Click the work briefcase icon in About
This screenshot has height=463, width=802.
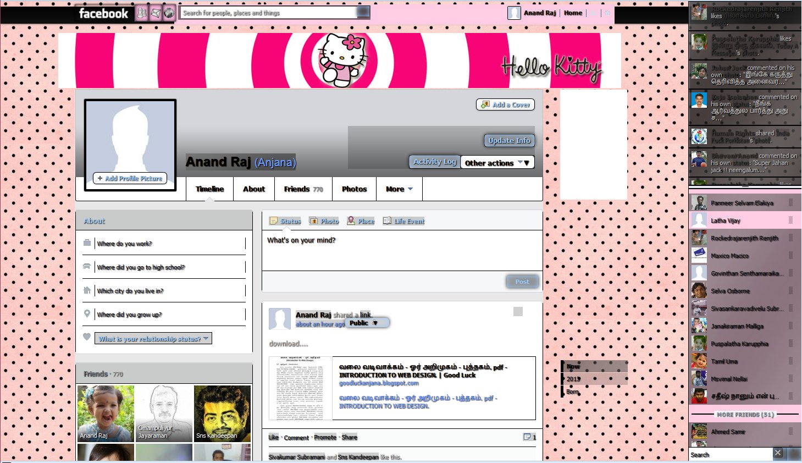tap(87, 243)
